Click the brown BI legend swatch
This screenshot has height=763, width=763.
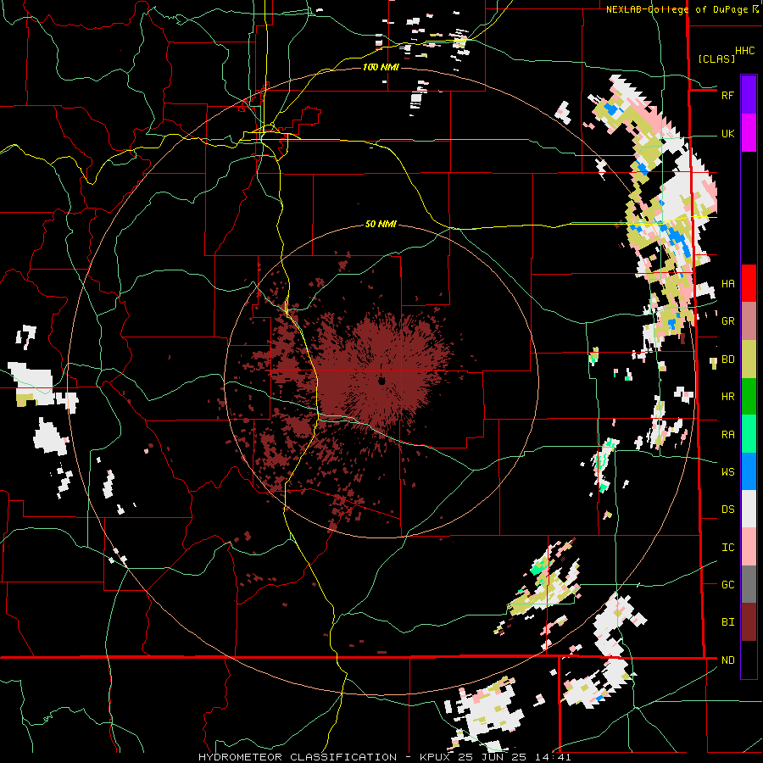(749, 622)
